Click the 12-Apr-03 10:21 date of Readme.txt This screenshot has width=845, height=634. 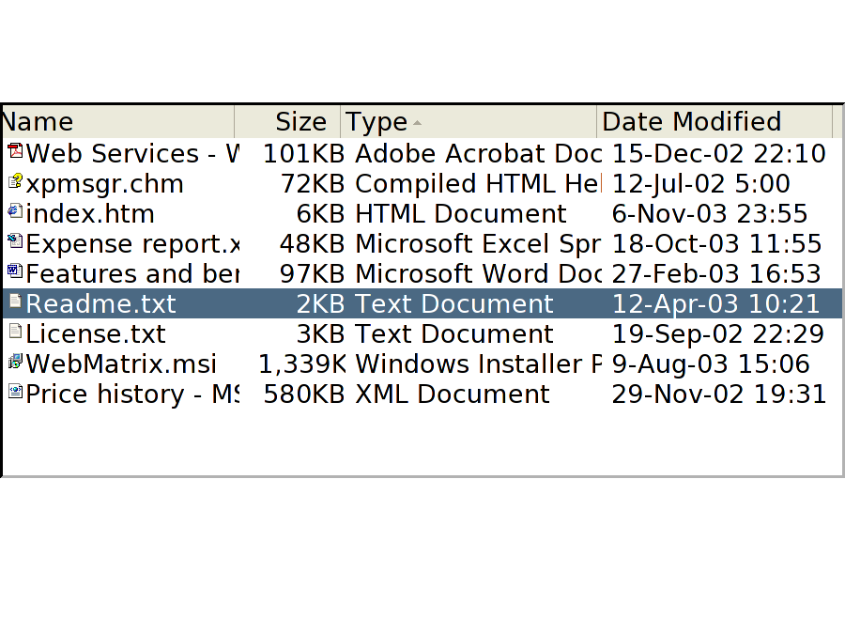[715, 304]
